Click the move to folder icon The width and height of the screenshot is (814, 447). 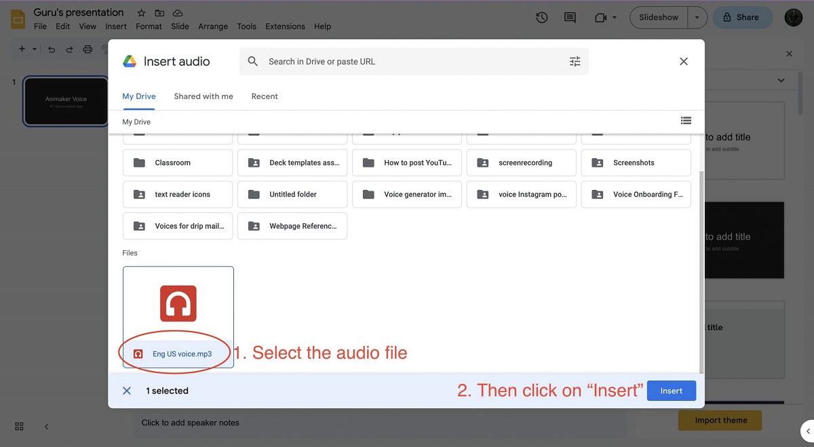pos(159,13)
